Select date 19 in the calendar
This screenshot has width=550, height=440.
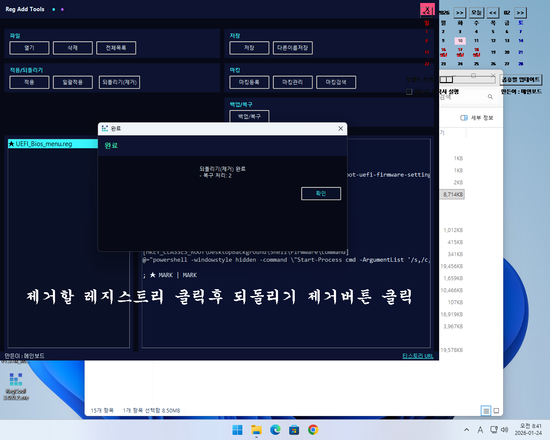point(493,52)
